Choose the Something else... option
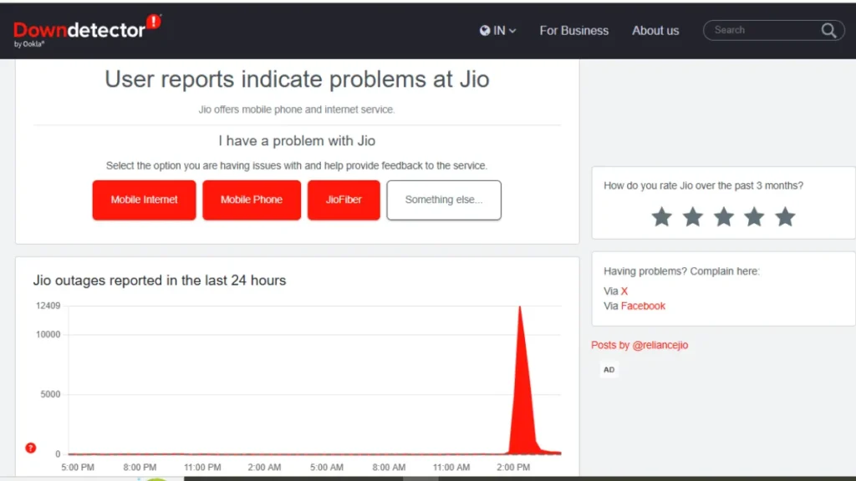This screenshot has height=481, width=856. point(444,200)
